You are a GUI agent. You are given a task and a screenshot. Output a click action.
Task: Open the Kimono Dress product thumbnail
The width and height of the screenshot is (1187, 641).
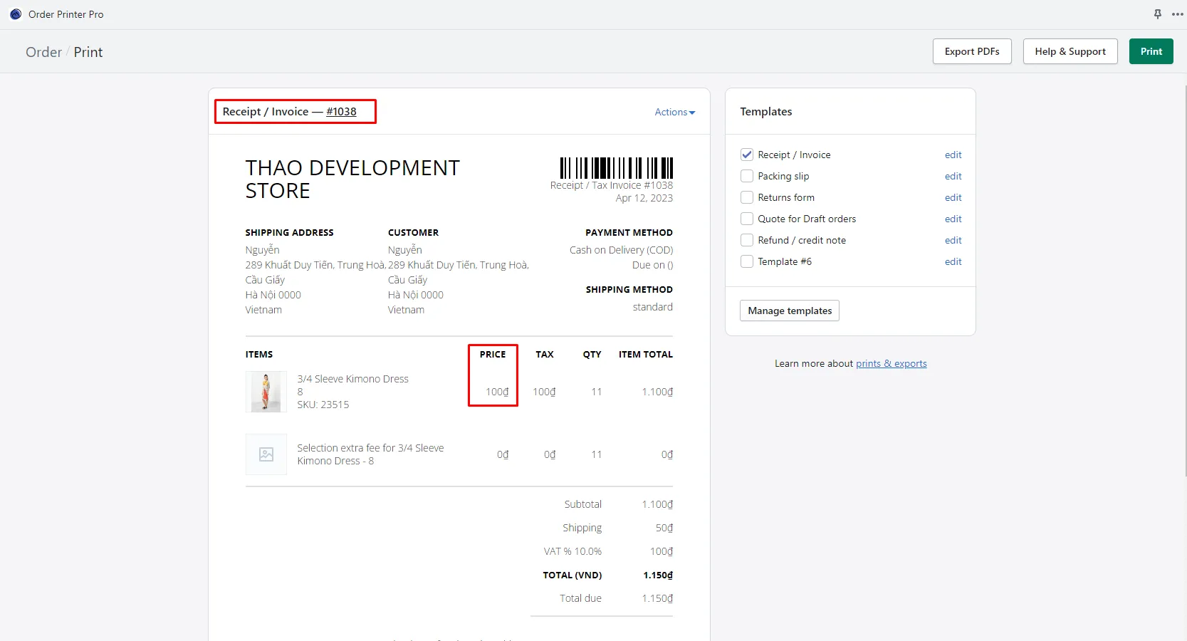click(266, 392)
